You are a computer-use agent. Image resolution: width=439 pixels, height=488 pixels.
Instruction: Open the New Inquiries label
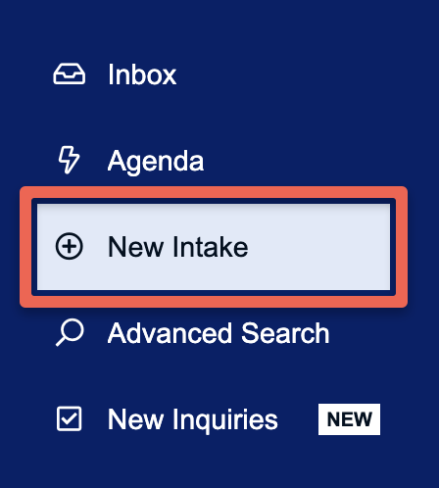pyautogui.click(x=193, y=419)
